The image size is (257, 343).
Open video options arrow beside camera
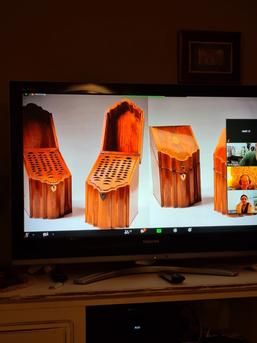53,234
